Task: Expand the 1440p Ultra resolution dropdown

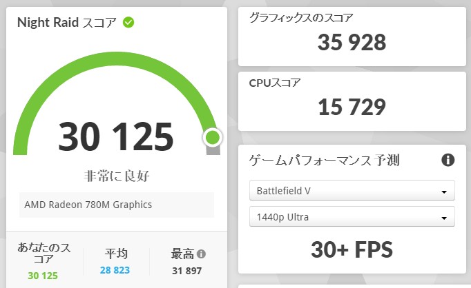Action: click(352, 217)
